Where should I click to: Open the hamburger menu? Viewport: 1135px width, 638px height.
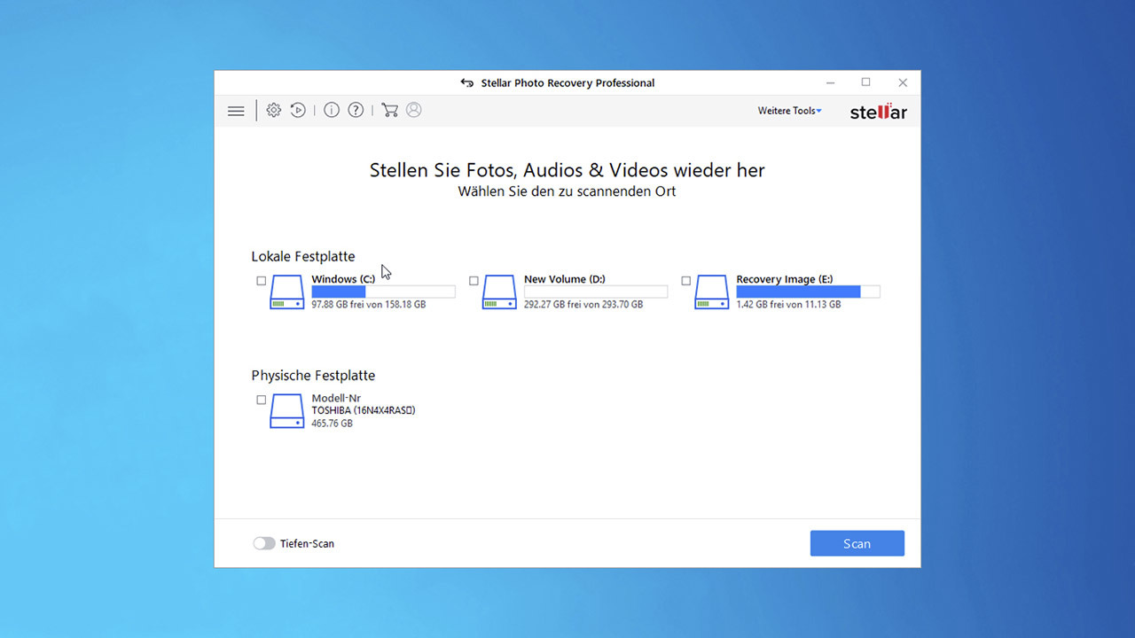[x=236, y=111]
